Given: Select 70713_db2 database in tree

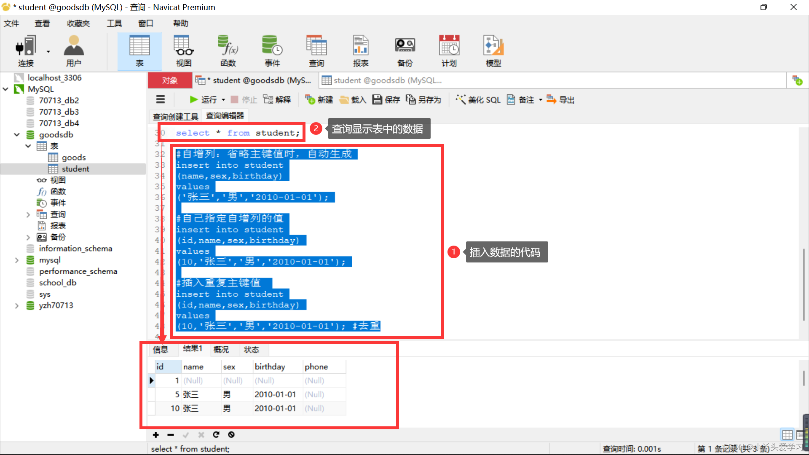Looking at the screenshot, I should click(59, 101).
